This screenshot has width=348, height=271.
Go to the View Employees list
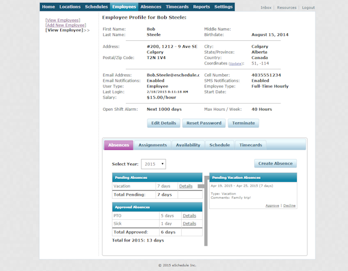click(63, 20)
